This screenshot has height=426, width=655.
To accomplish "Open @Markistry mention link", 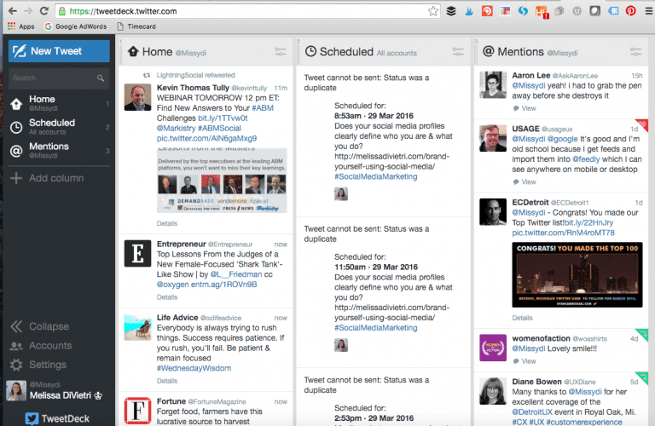I will [176, 128].
